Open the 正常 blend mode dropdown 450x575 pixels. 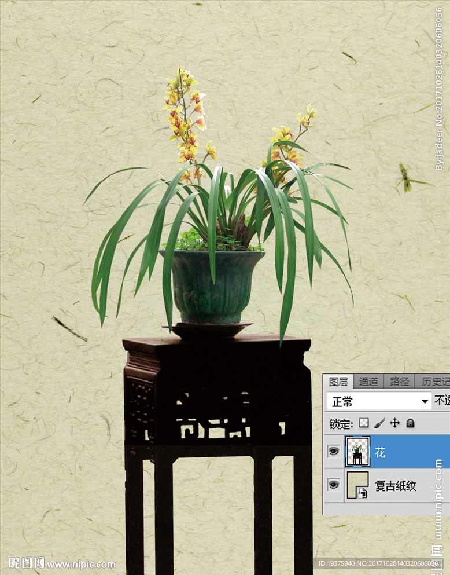(379, 401)
